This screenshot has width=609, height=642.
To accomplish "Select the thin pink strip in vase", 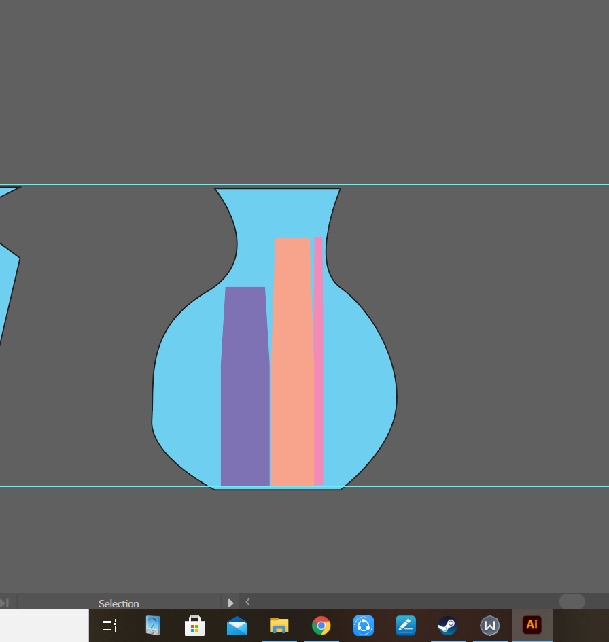I will click(318, 360).
